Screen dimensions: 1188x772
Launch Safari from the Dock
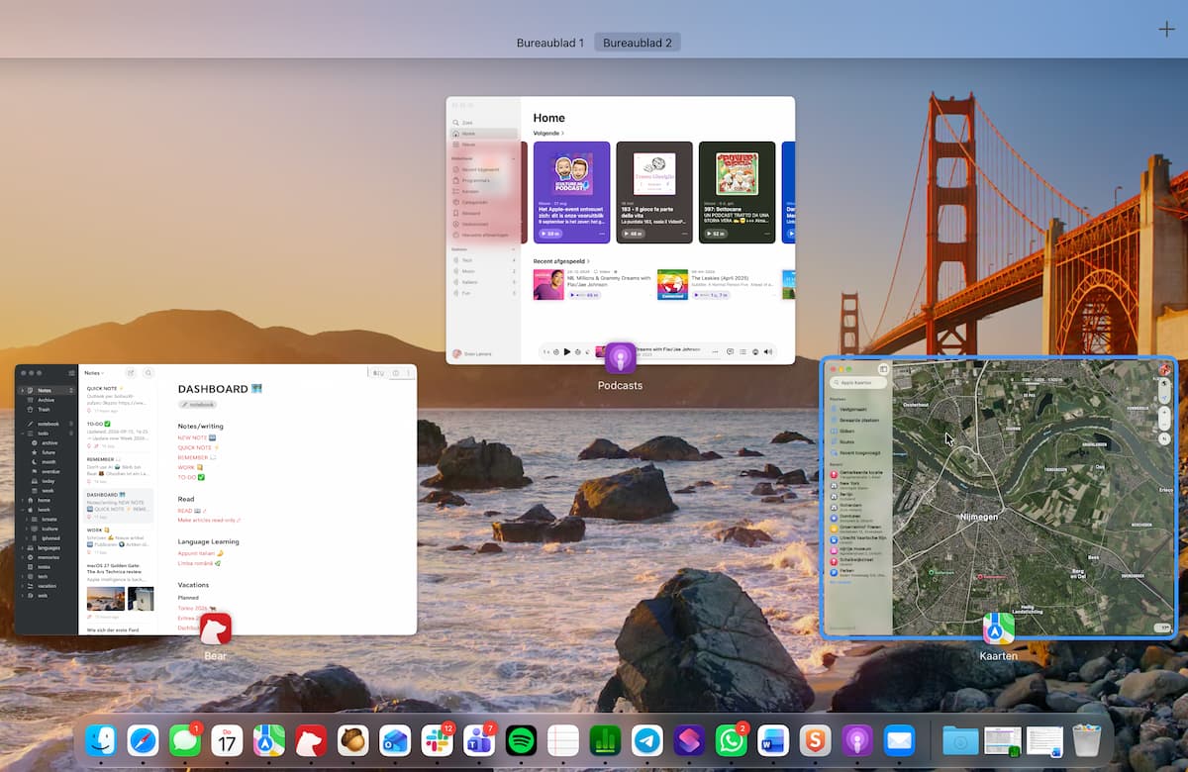[x=143, y=740]
